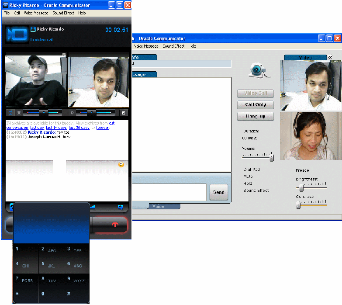342x305 pixels.
Task: Click the Brightness slider handle in Video panel
Action: tap(301, 187)
